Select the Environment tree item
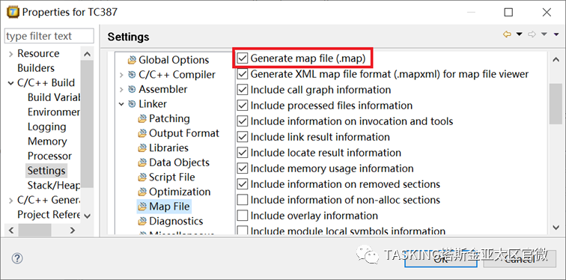 coord(54,112)
